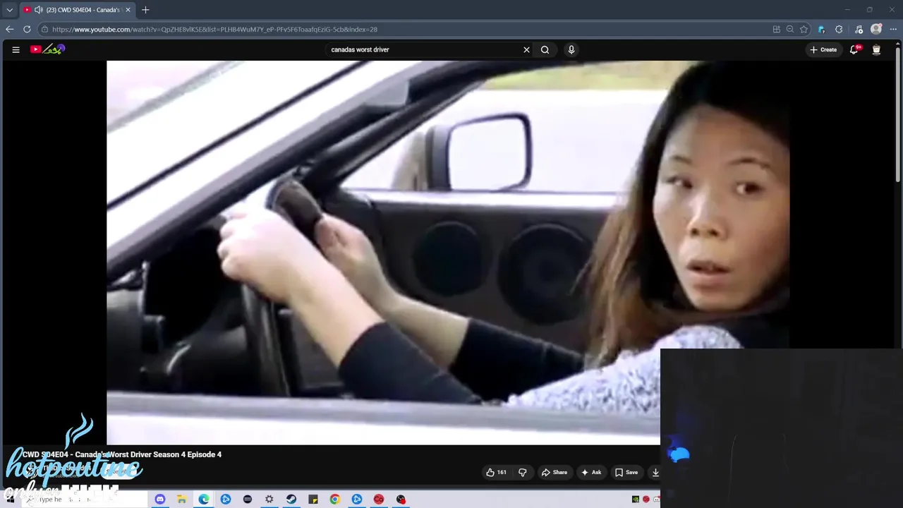Open the media control music icon

(x=859, y=29)
